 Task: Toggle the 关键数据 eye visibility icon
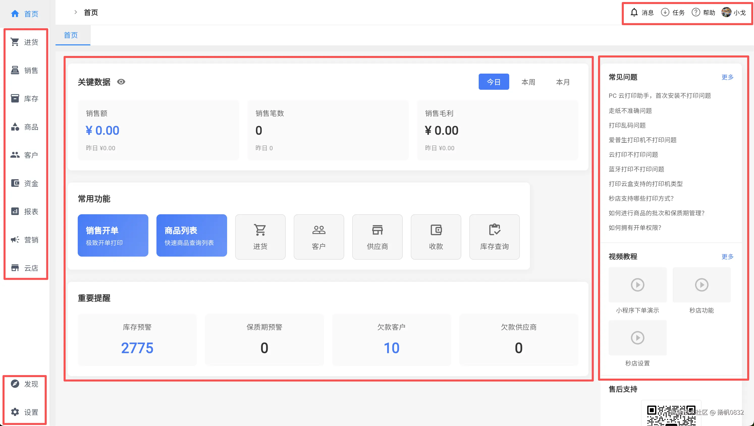tap(121, 82)
